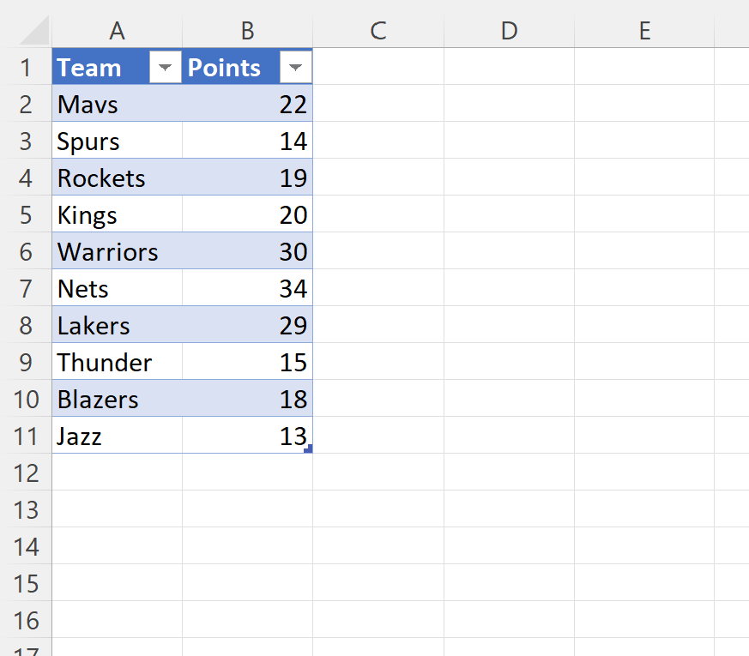The height and width of the screenshot is (656, 749).
Task: Select column A header
Action: (x=117, y=30)
